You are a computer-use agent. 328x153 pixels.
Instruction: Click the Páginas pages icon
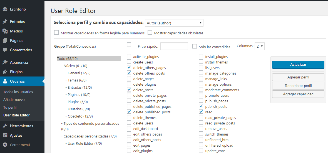coord(5,40)
